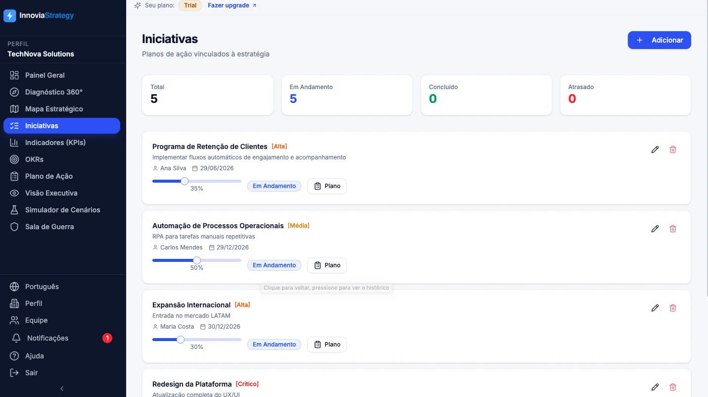Viewport: 708px width, 397px height.
Task: Open Perfil settings in sidebar bottom
Action: coord(62,303)
